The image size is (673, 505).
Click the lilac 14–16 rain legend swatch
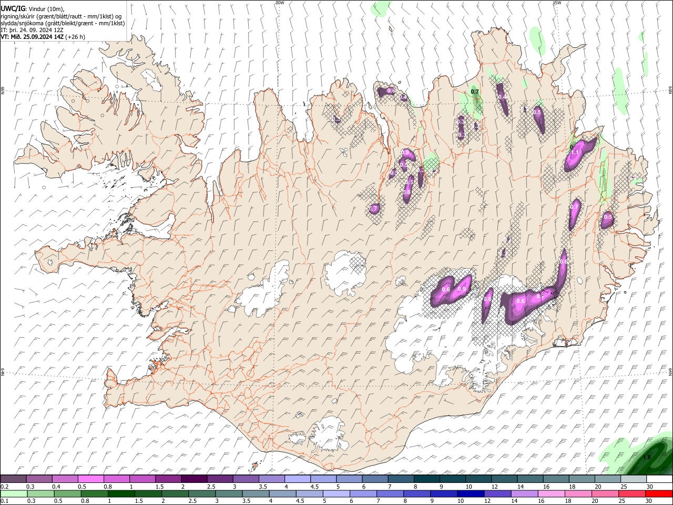[524, 493]
